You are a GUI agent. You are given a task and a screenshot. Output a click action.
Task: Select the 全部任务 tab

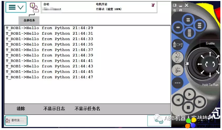29,20
